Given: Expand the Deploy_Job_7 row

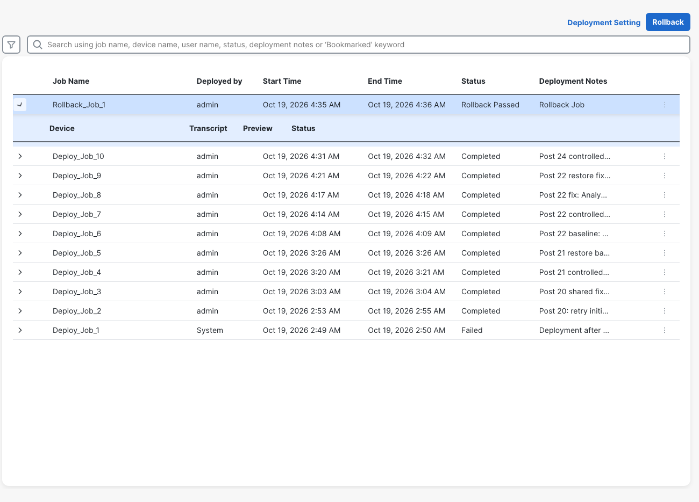Looking at the screenshot, I should coord(20,214).
